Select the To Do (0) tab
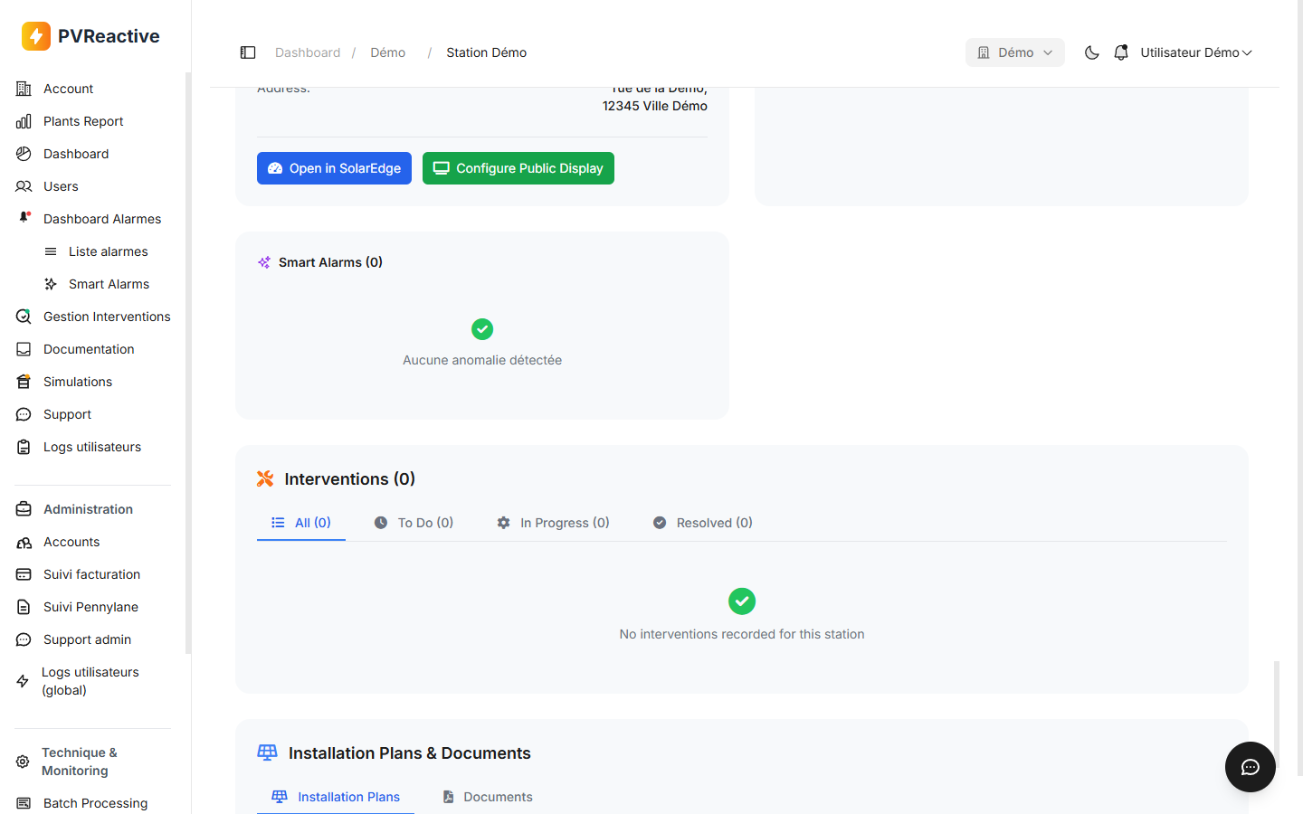 point(414,523)
